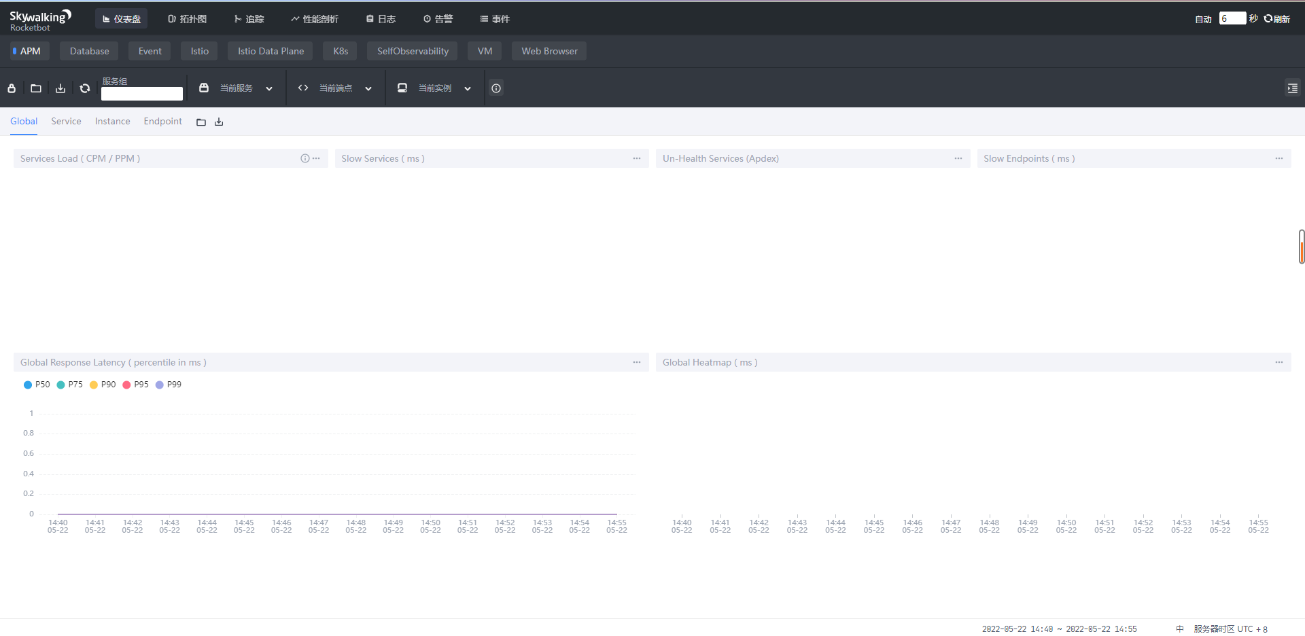
Task: Click the refresh 刷新 button
Action: click(x=1277, y=19)
